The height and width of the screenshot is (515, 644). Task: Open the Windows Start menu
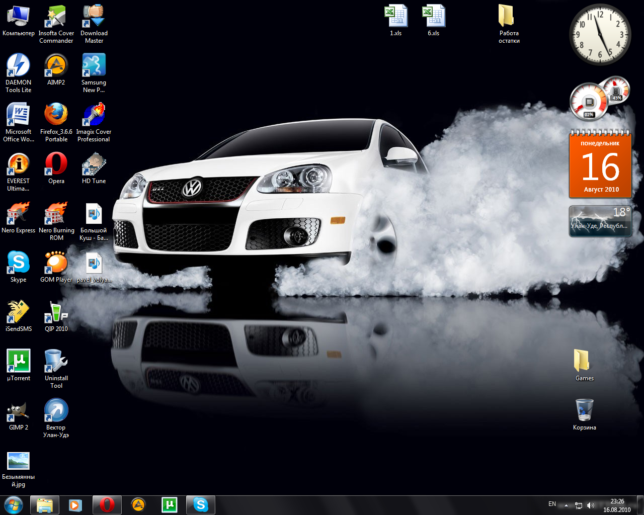pos(14,505)
